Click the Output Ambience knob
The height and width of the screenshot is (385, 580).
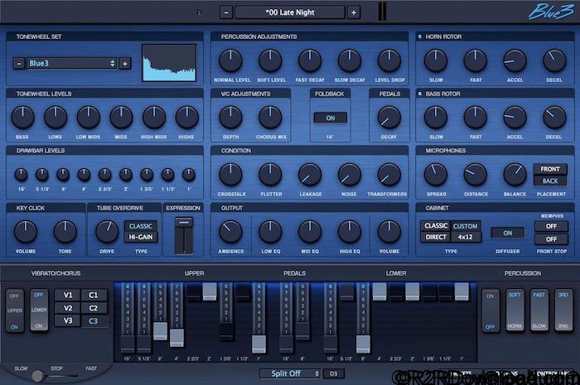(x=230, y=232)
